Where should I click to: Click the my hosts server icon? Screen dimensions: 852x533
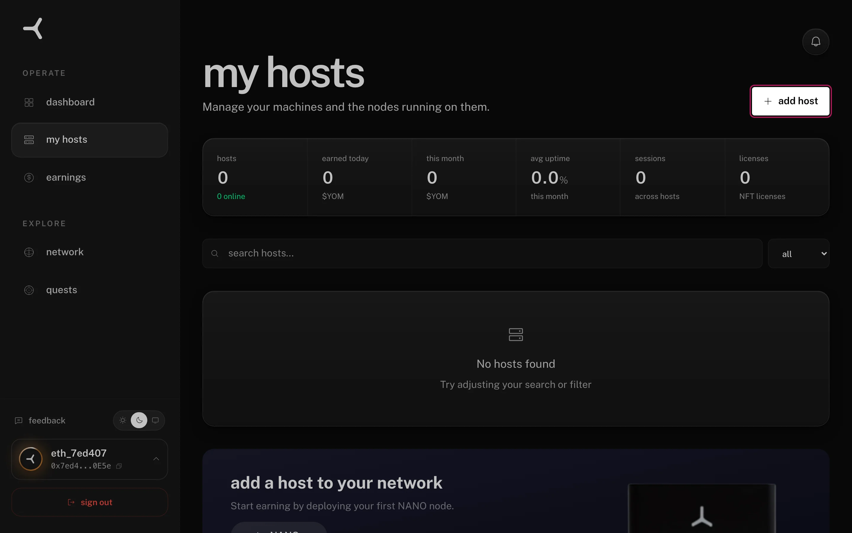[x=29, y=139]
